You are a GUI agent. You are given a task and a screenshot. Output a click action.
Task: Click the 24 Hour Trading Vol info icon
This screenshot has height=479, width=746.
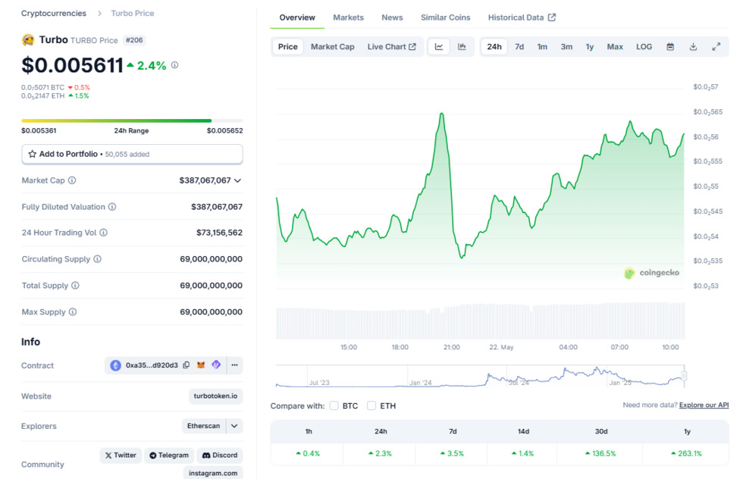pos(104,233)
